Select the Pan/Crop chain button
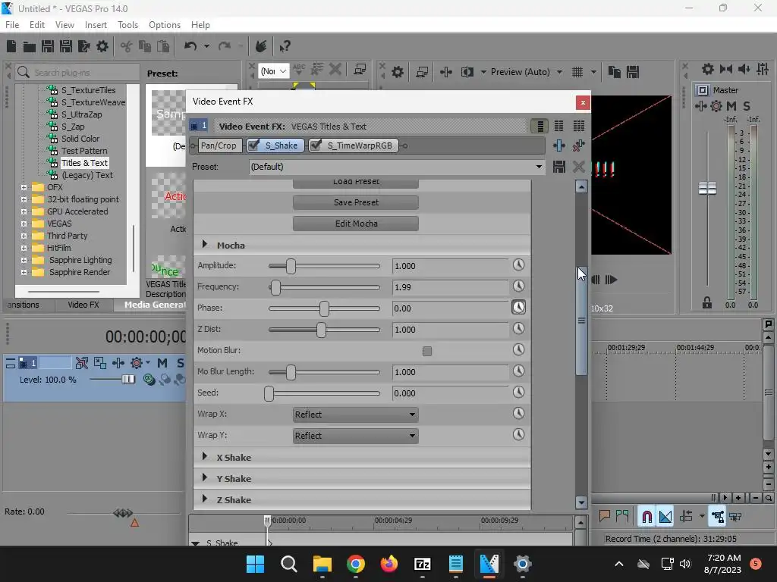 pyautogui.click(x=219, y=145)
